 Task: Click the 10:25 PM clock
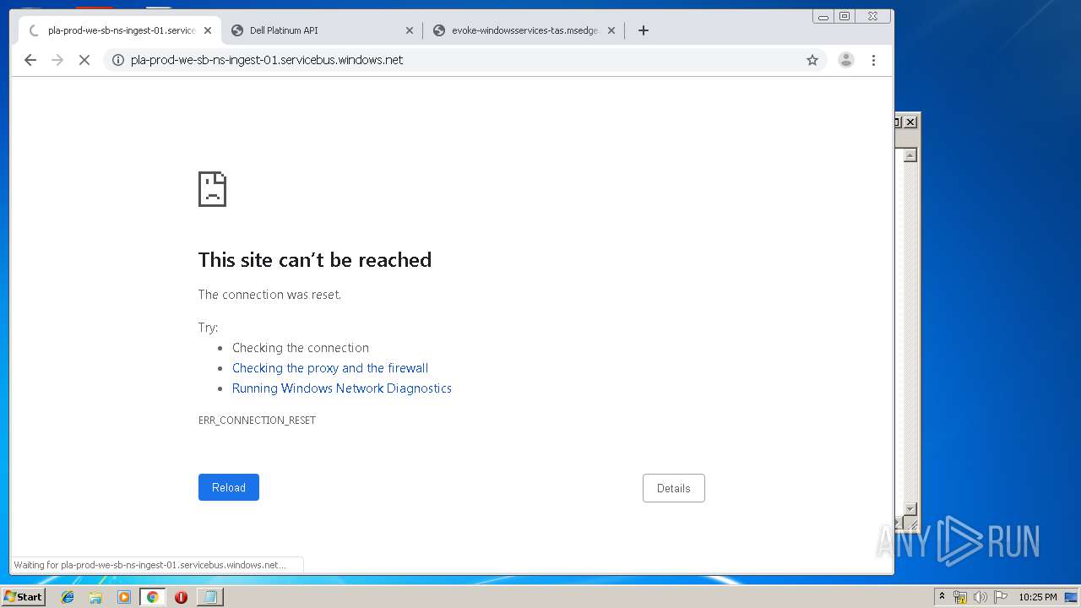click(x=1037, y=597)
